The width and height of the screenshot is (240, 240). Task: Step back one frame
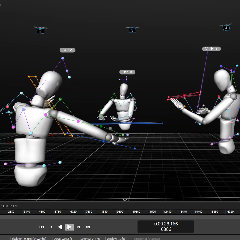[51, 227]
